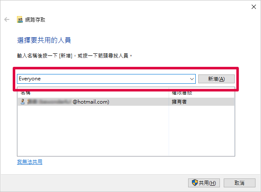Open the 擁有者 permission level cell

click(179, 101)
